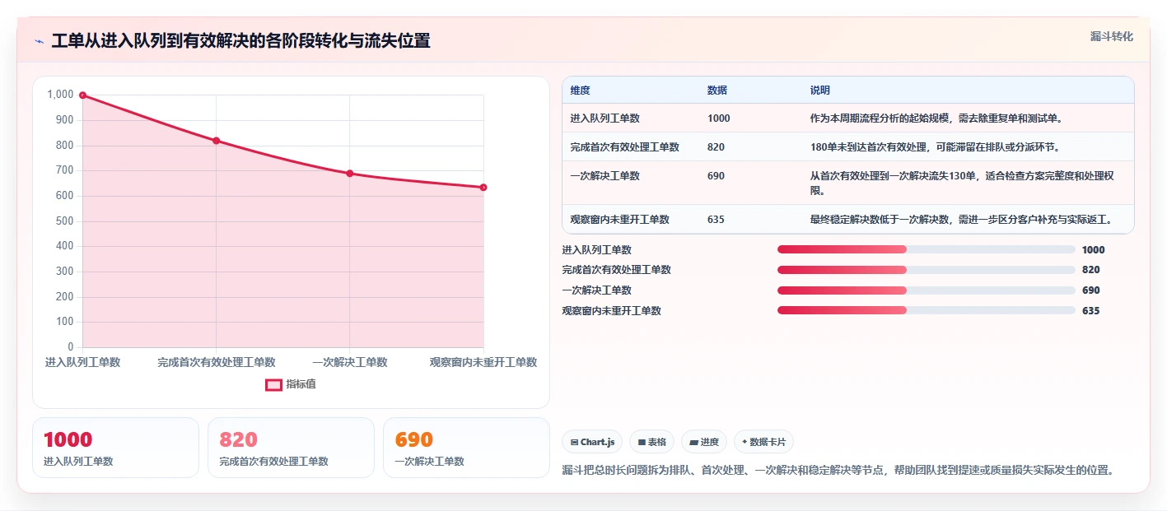Click the 690 value in the table
The image size is (1167, 511).
coord(716,176)
